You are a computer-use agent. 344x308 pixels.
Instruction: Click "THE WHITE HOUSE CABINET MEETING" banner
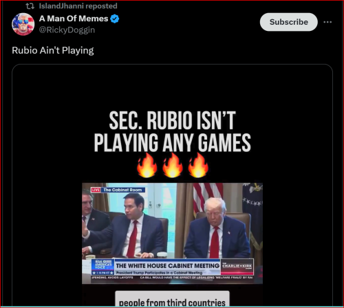(168, 266)
